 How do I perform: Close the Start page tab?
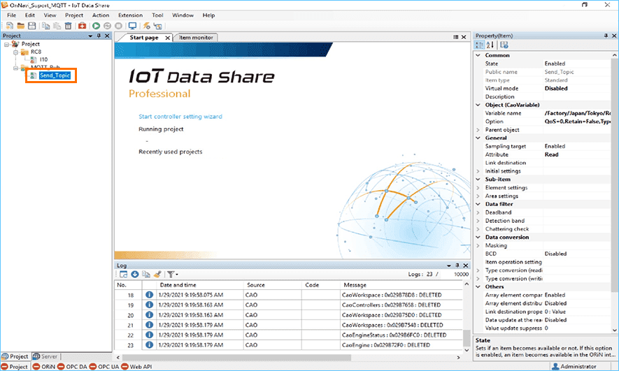pos(167,38)
